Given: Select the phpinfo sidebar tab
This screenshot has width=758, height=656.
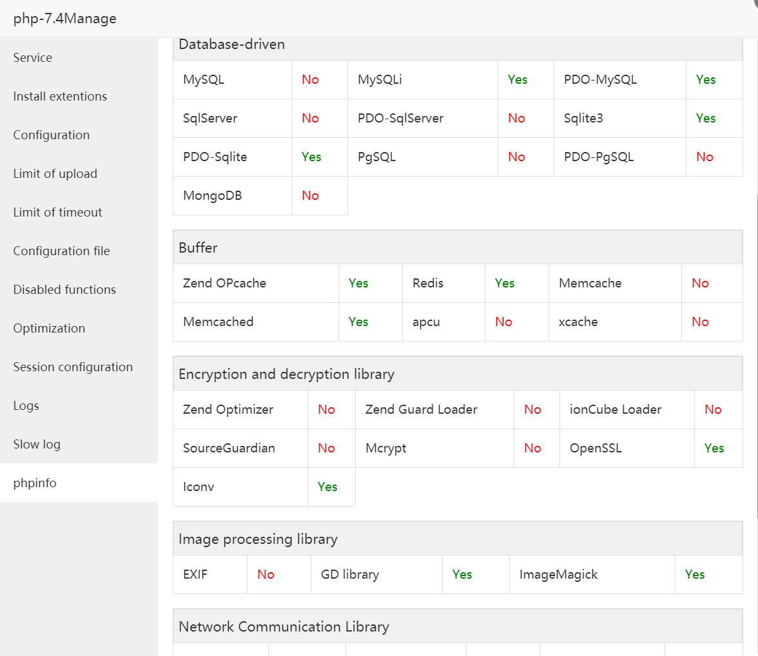Looking at the screenshot, I should coord(35,483).
